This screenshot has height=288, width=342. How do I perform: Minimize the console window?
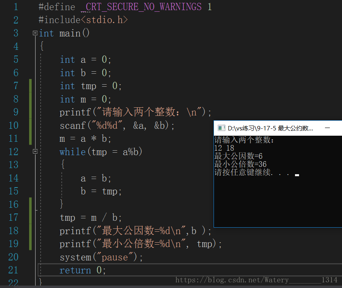(x=327, y=128)
